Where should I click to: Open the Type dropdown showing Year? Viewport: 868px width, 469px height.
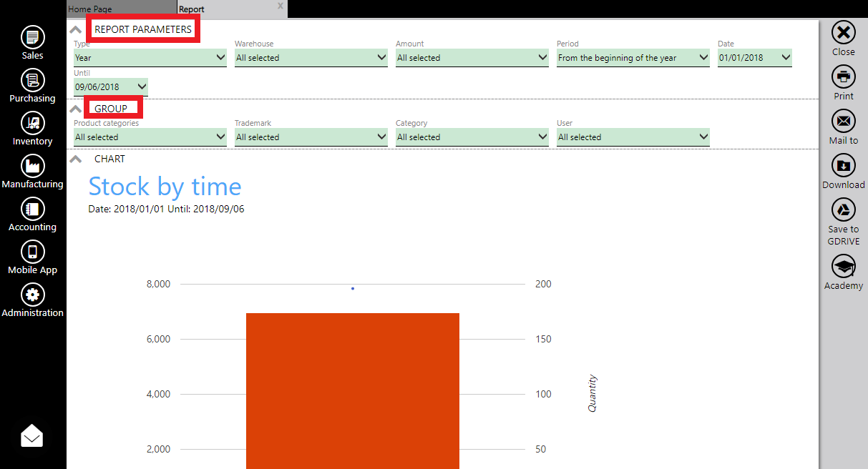(150, 58)
